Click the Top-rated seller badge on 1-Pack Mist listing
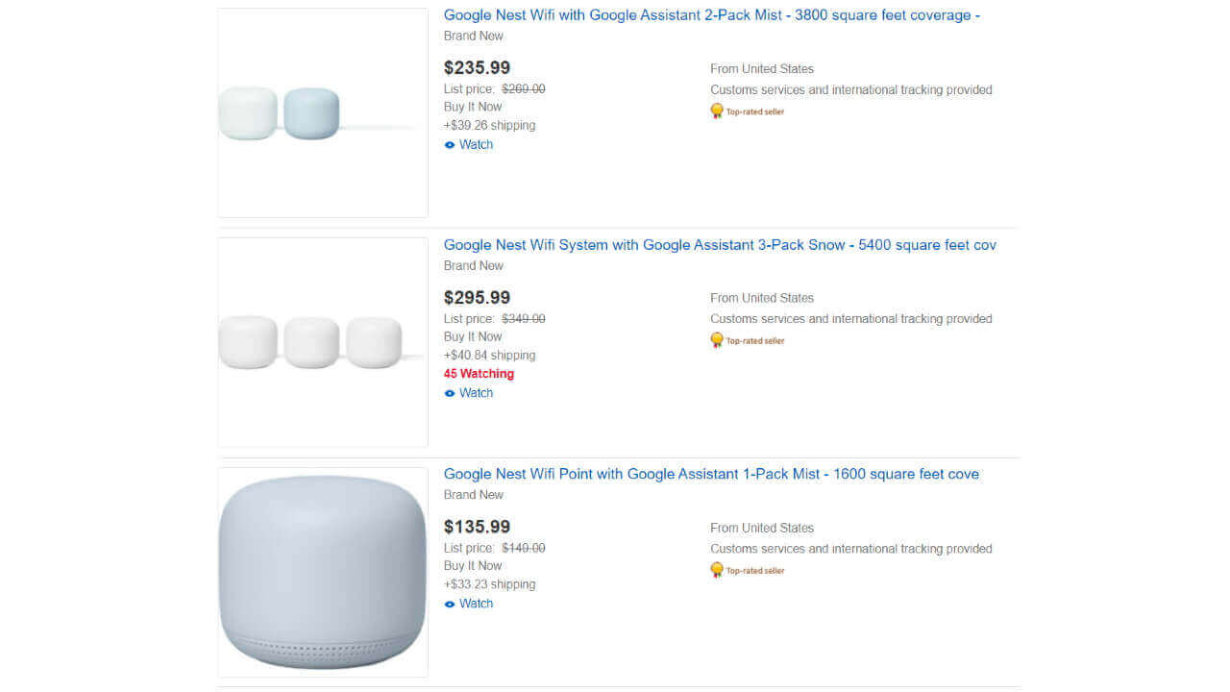The width and height of the screenshot is (1230, 692). coord(747,570)
